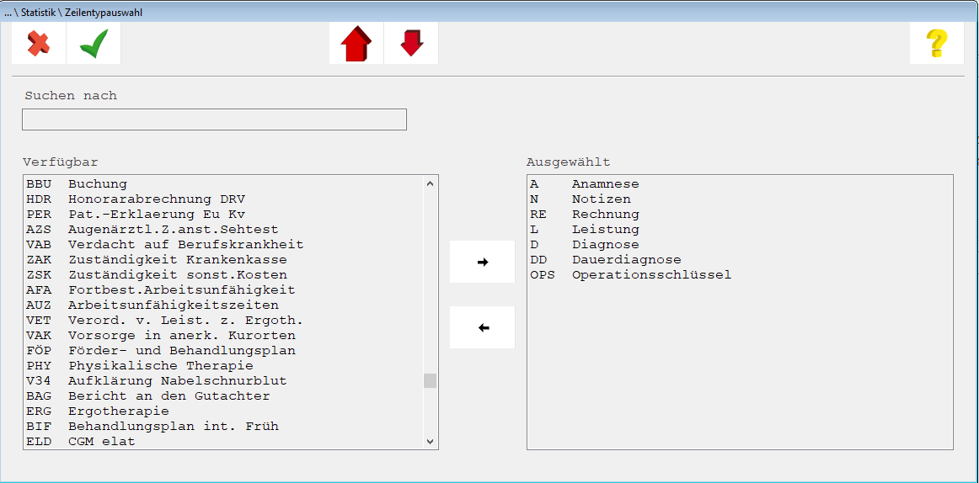Image resolution: width=979 pixels, height=483 pixels.
Task: Select DD Dauerdiagnose in Ausgewählt list
Action: [x=740, y=259]
